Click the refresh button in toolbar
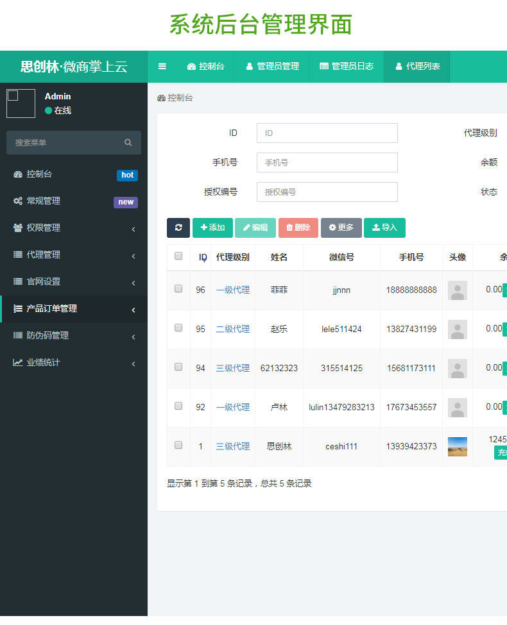 click(x=178, y=228)
